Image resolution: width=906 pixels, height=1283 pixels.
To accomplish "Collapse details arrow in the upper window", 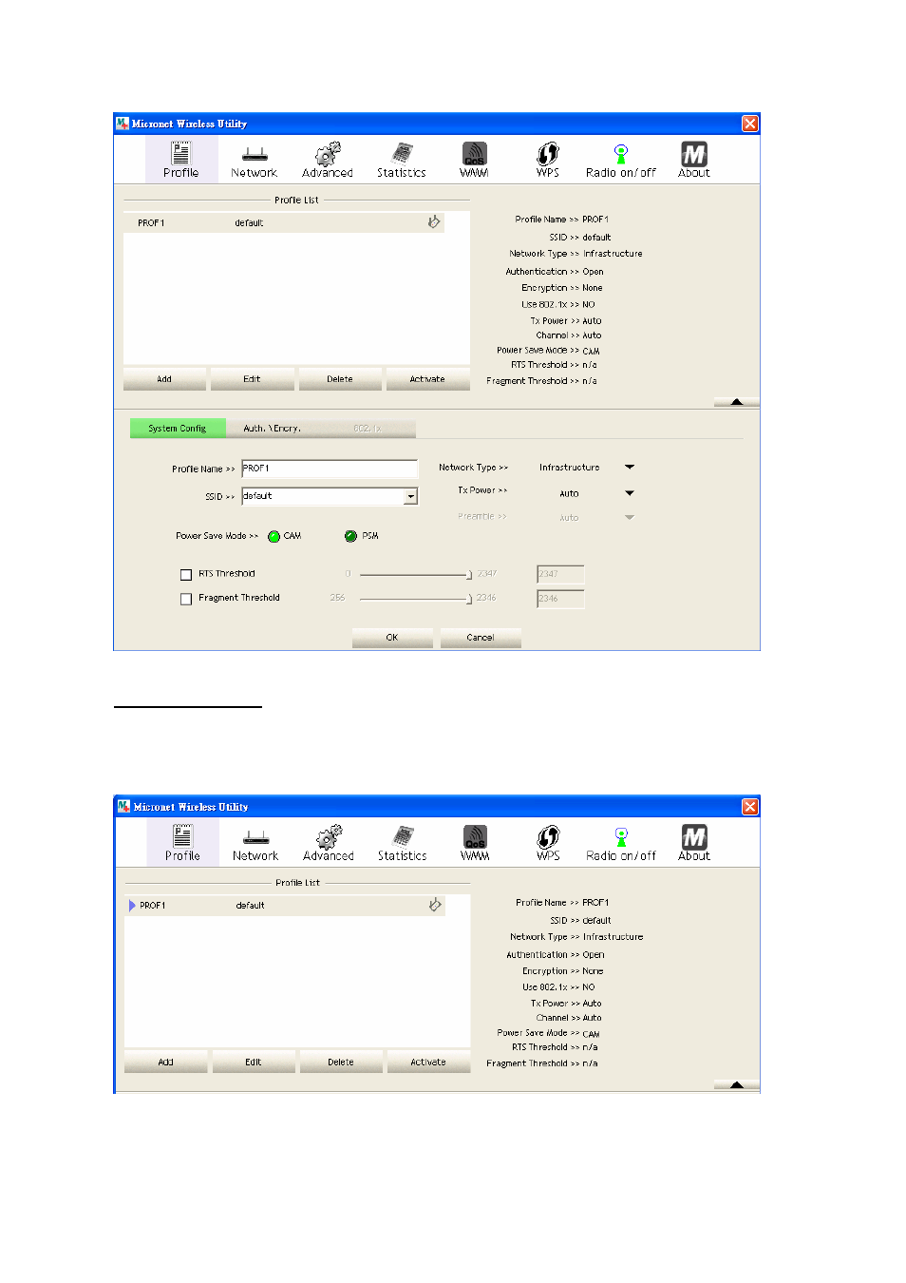I will pyautogui.click(x=737, y=402).
